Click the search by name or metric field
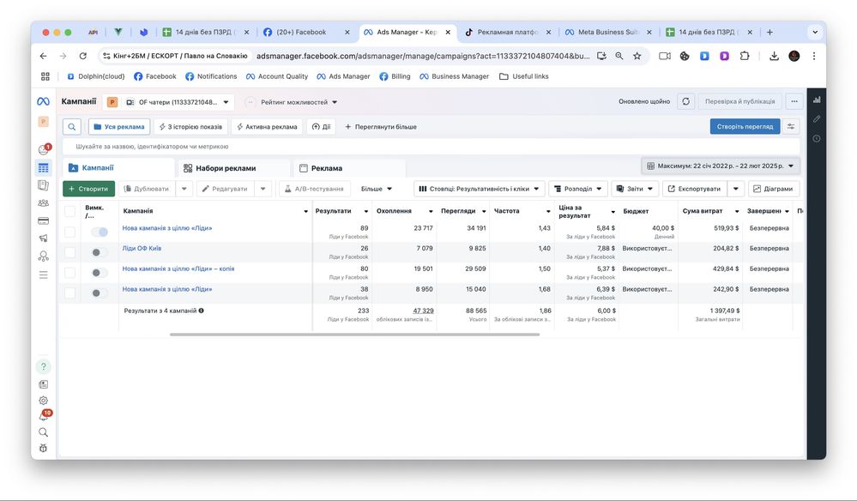The height and width of the screenshot is (501, 857). pyautogui.click(x=432, y=147)
